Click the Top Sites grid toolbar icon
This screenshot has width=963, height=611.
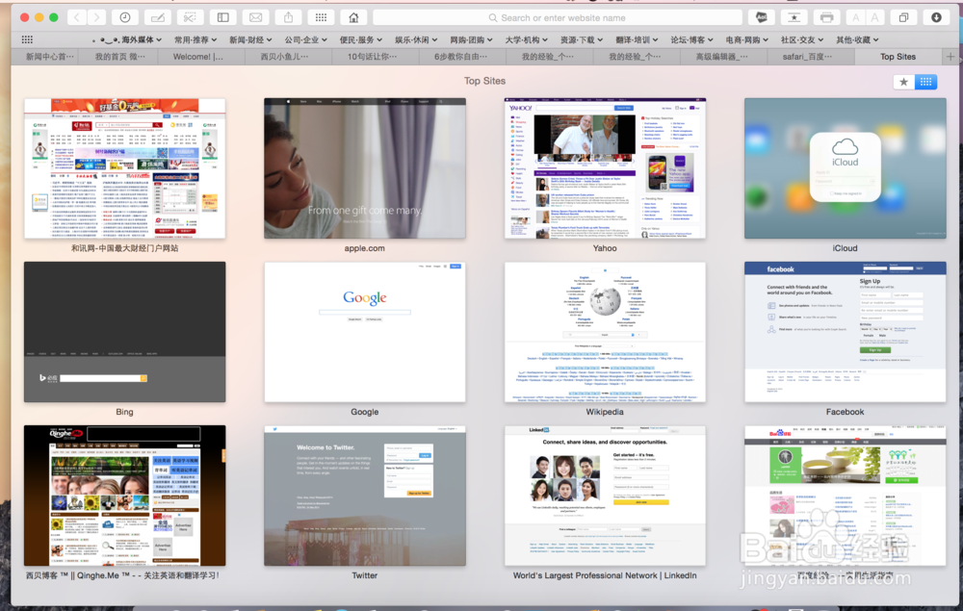click(321, 17)
